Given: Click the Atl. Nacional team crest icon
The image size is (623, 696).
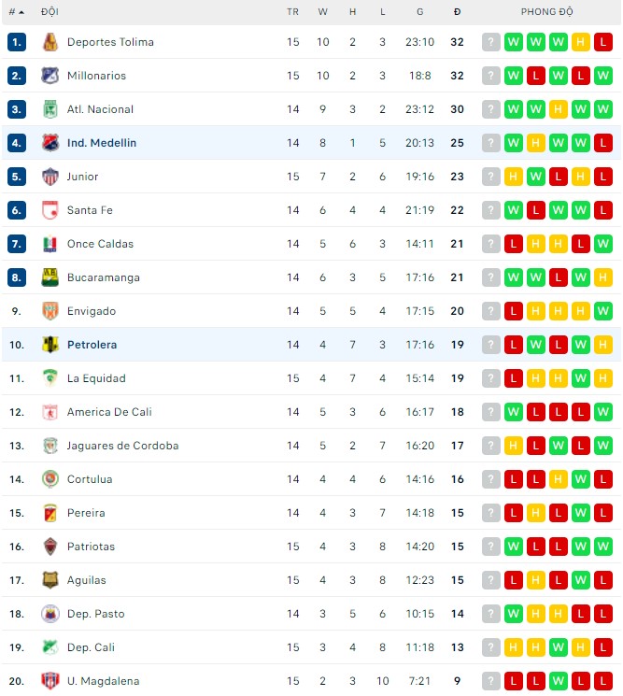Looking at the screenshot, I should (50, 109).
